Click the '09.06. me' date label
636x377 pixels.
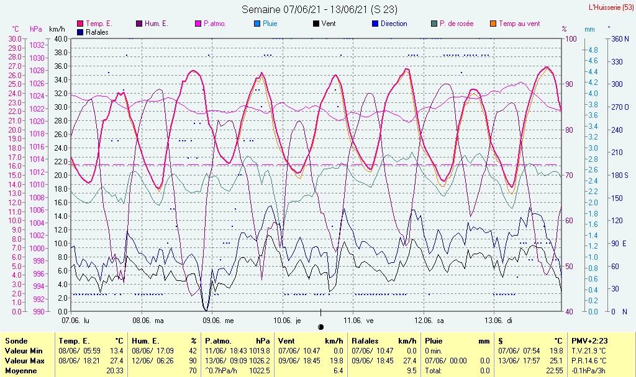click(x=218, y=321)
